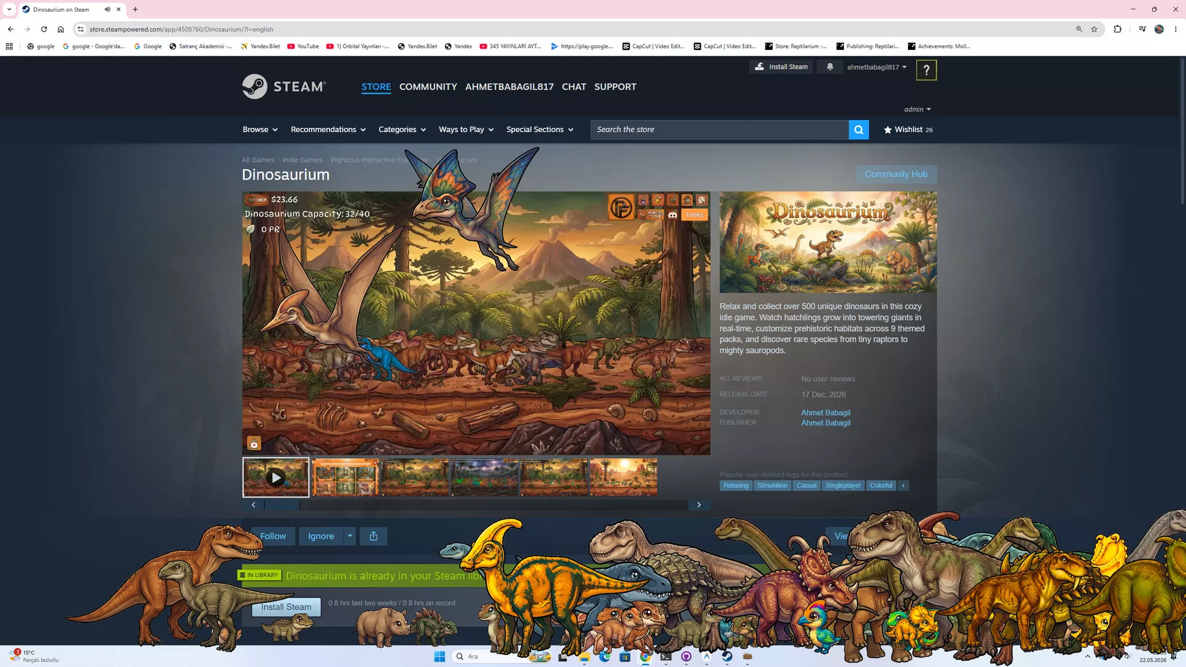
Task: Go to previous media with left arrow
Action: tap(253, 505)
